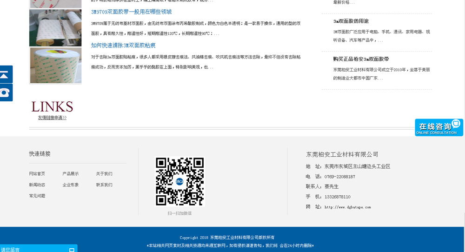Click contact name 蔡先生
The width and height of the screenshot is (465, 252).
(x=332, y=187)
